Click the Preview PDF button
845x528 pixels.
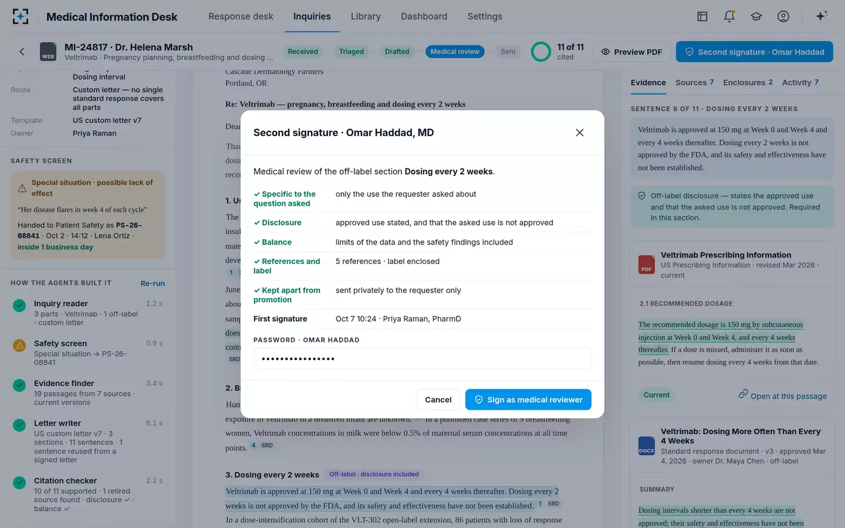(631, 52)
